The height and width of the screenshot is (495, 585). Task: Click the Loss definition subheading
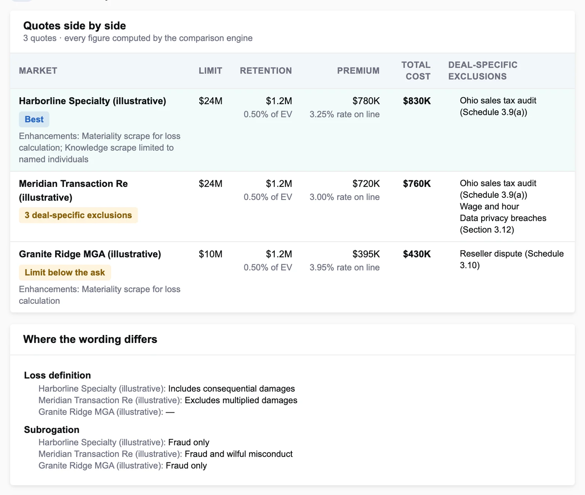point(57,375)
